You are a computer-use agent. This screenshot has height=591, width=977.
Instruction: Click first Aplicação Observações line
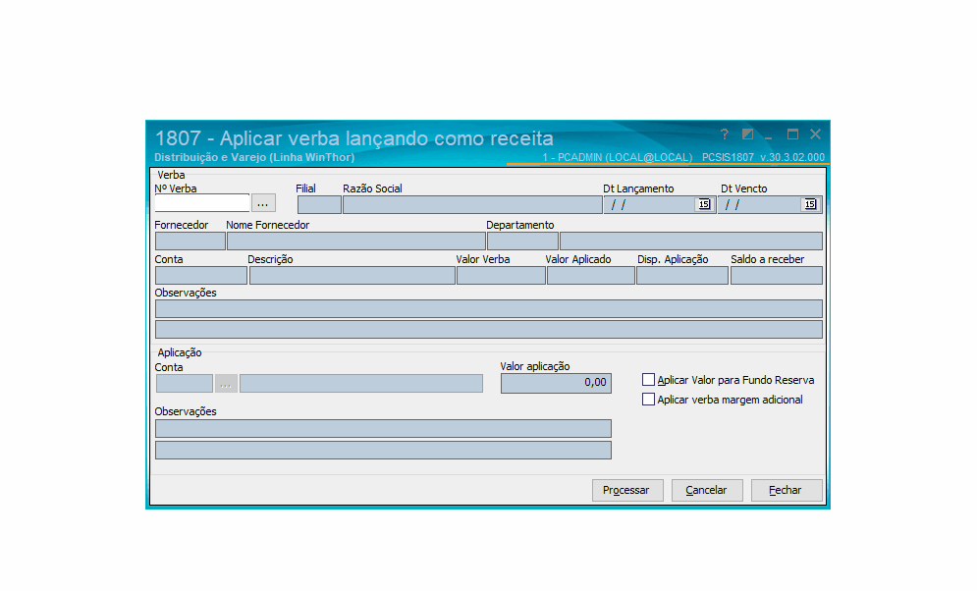click(x=383, y=428)
